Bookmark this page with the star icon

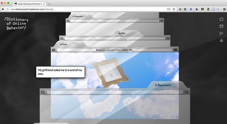click(180, 9)
